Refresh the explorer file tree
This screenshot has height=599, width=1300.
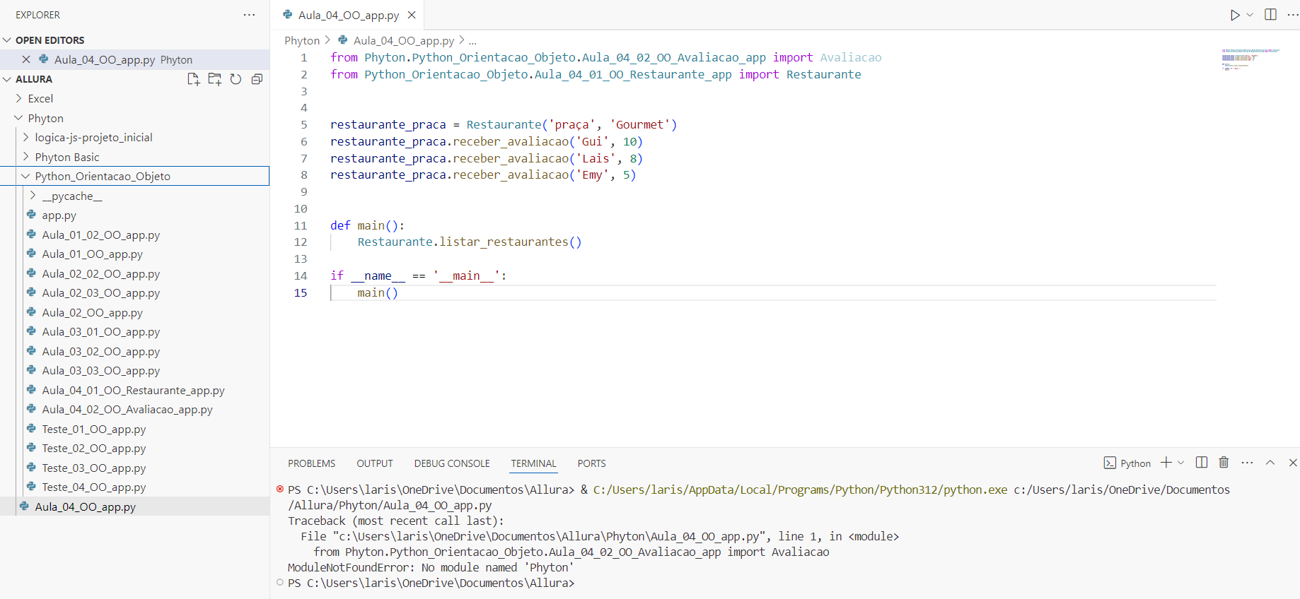(236, 79)
